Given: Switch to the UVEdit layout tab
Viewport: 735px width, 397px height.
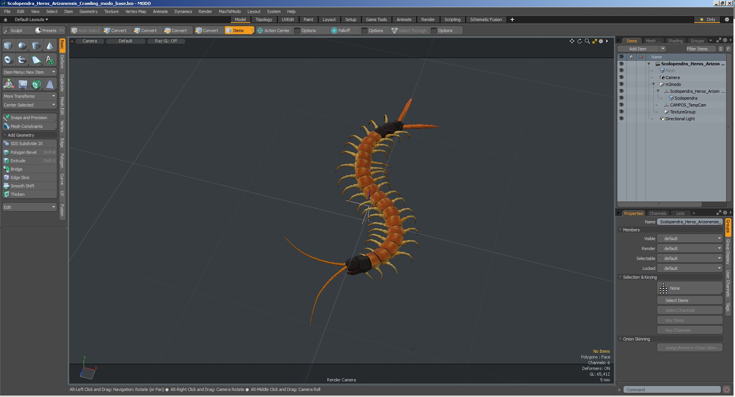Looking at the screenshot, I should click(x=288, y=19).
